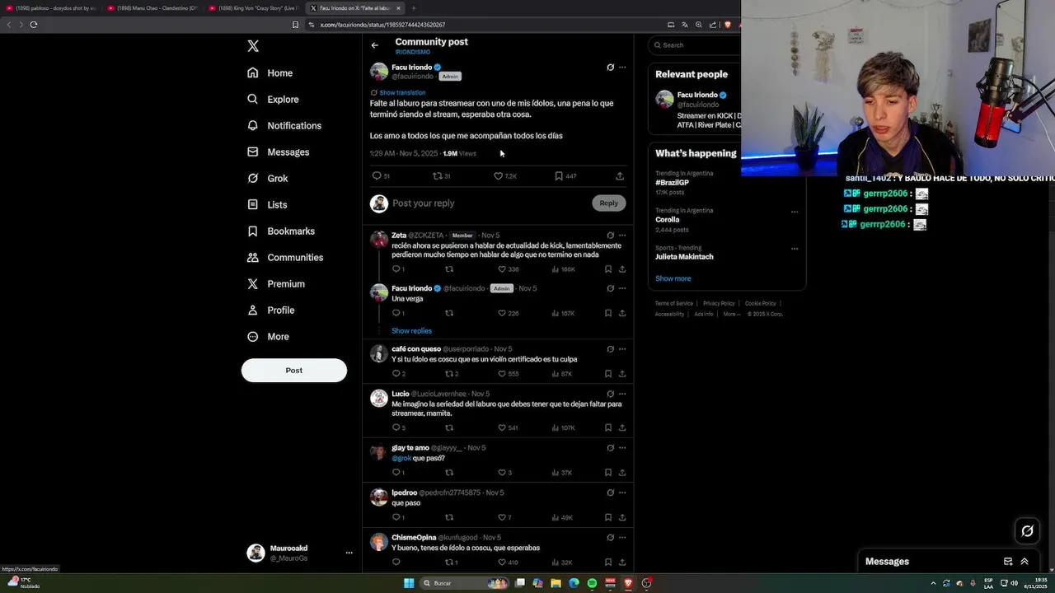Open Grok icon on main Facu Iriondo post
Viewport: 1055px width, 593px height.
(x=610, y=68)
